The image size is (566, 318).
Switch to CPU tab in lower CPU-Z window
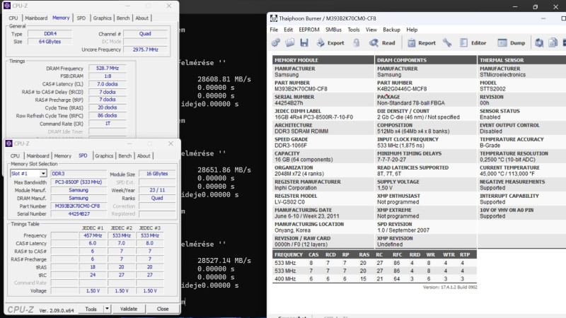[x=15, y=155]
